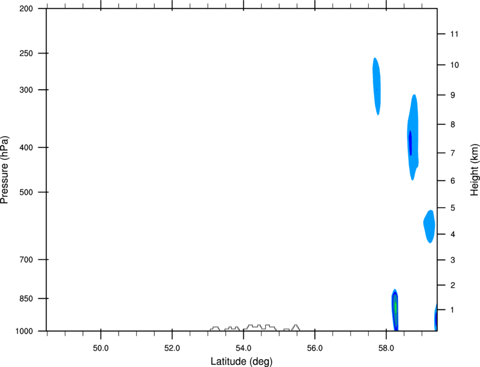Click the 5 km height label
The width and height of the screenshot is (480, 367).
coord(453,208)
